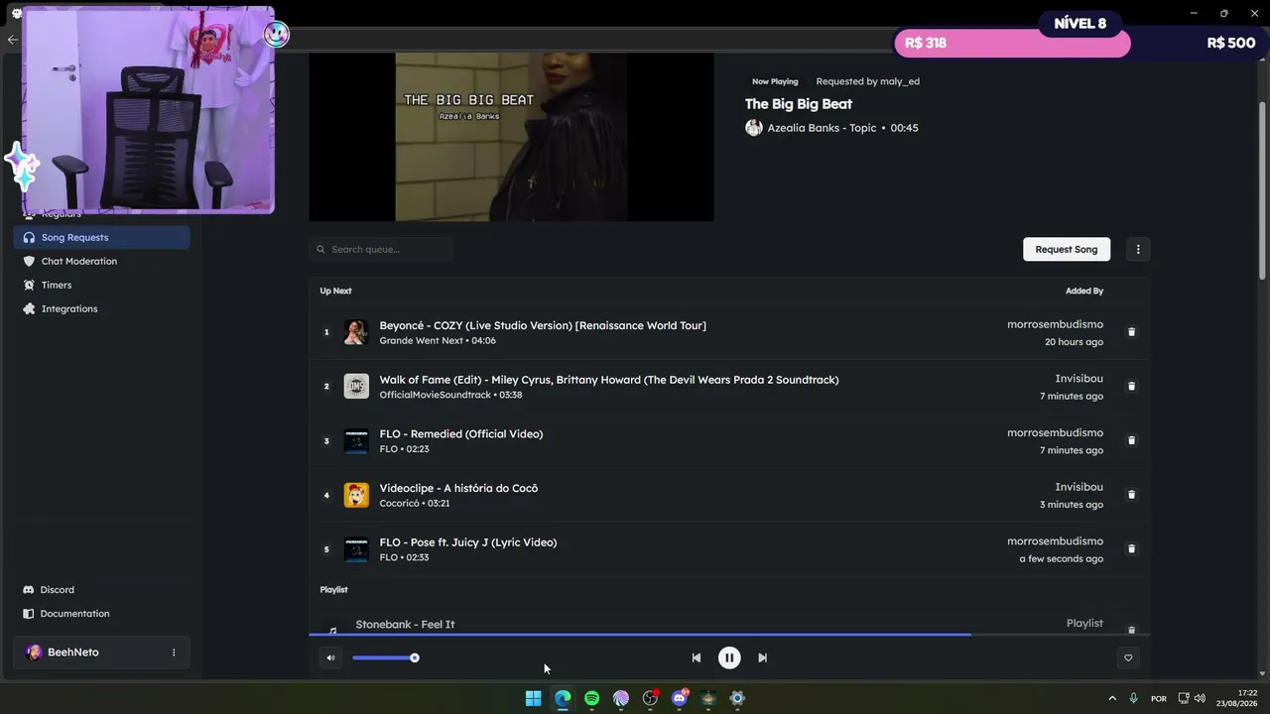Click the Documentation book icon
This screenshot has width=1270, height=714.
29,614
